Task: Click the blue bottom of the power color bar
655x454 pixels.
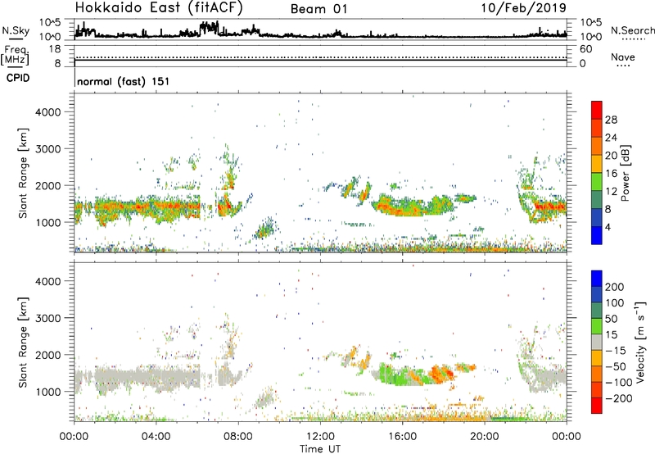Action: (597, 235)
